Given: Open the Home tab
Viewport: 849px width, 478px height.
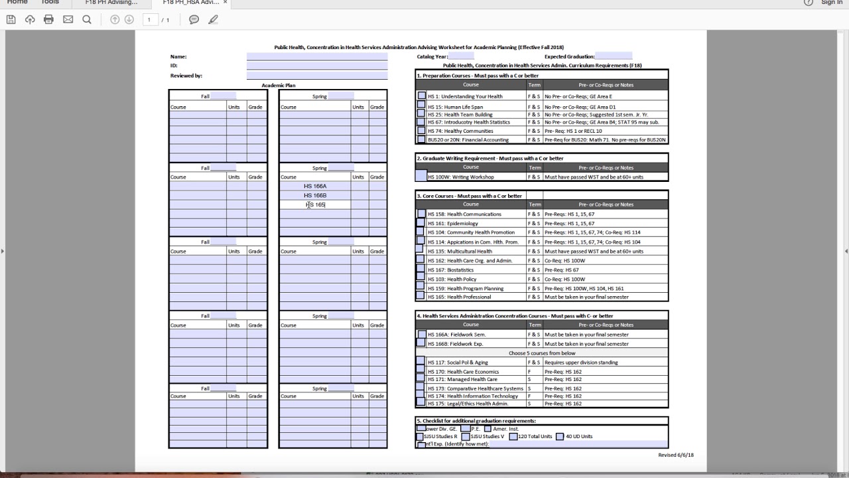Looking at the screenshot, I should 17,3.
